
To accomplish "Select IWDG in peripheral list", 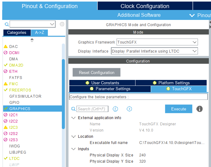I will [15, 146].
